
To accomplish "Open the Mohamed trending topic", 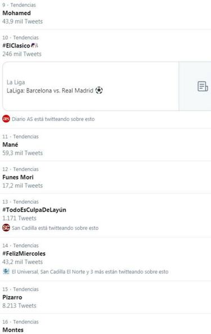I will click(x=16, y=13).
